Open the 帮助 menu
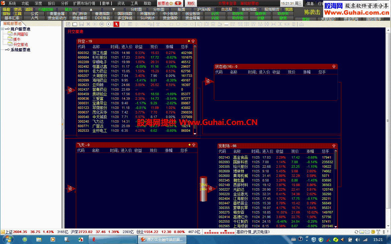 [x=147, y=3]
